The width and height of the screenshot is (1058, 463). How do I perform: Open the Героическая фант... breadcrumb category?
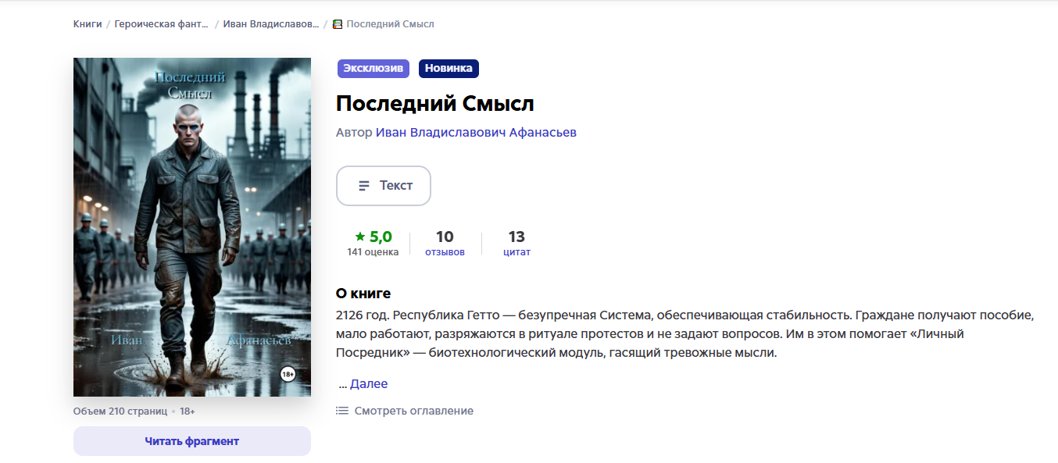click(x=162, y=24)
